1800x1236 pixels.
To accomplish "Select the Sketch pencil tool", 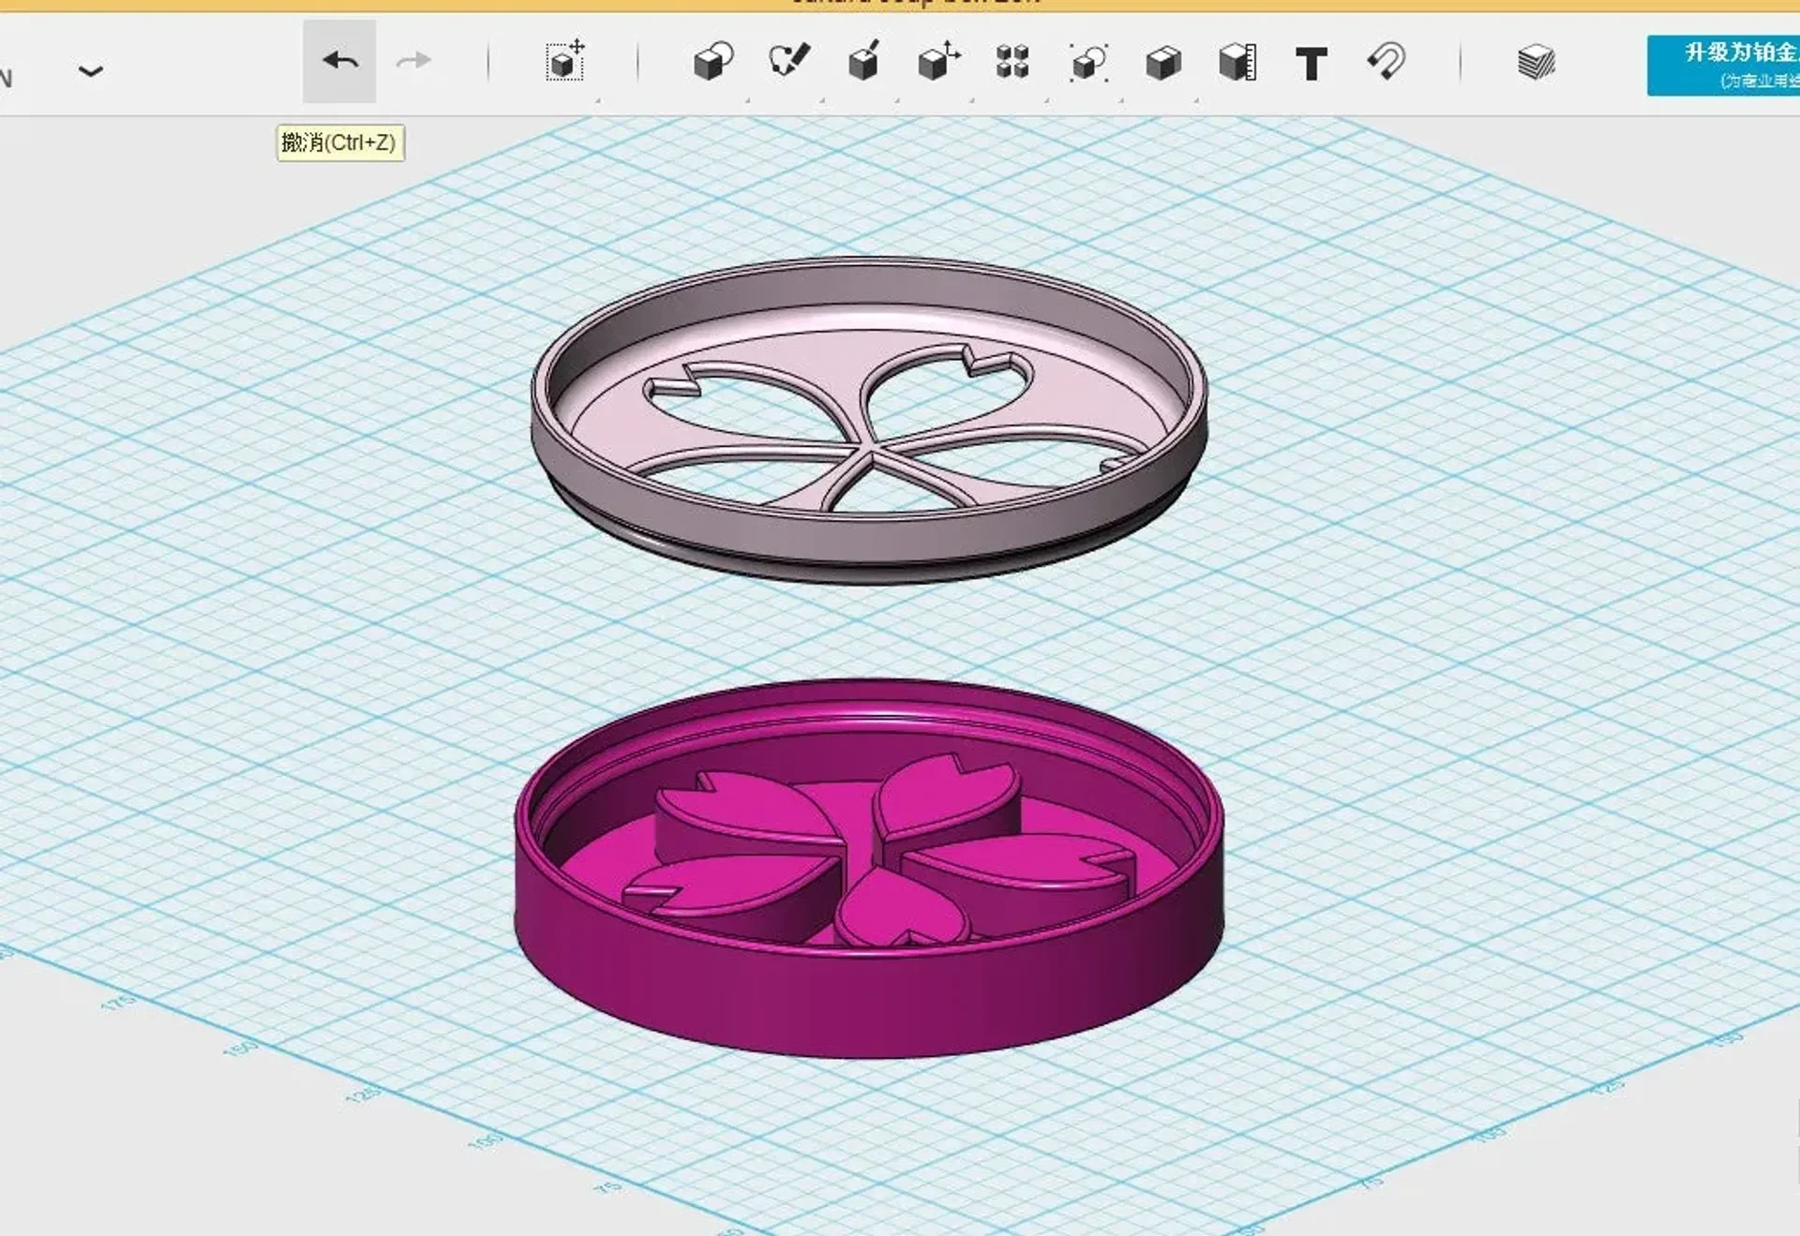I will click(788, 61).
